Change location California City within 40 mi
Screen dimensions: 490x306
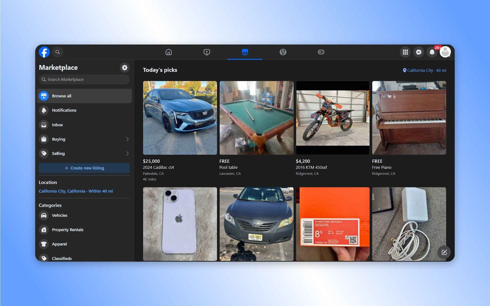76,191
